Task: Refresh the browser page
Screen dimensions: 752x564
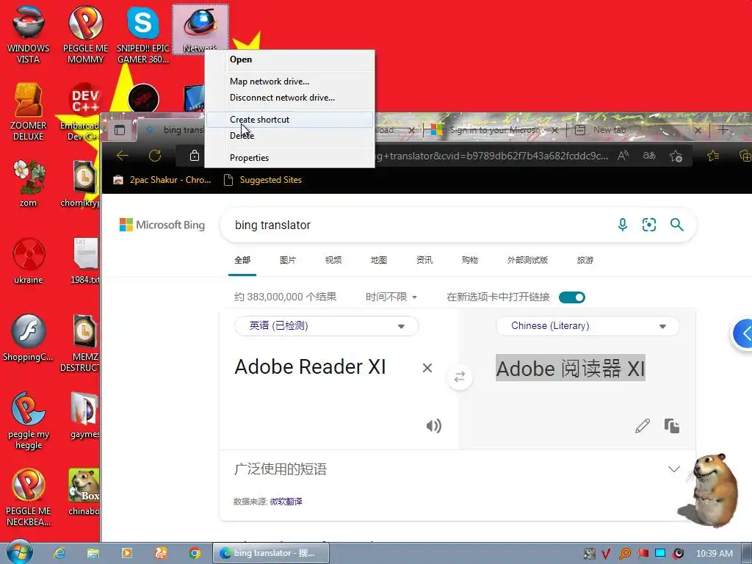Action: (x=155, y=156)
